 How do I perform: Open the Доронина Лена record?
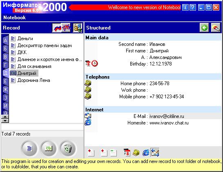[x=33, y=80]
